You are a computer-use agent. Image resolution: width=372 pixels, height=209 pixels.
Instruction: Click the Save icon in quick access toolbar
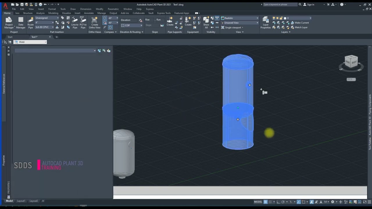click(x=22, y=4)
